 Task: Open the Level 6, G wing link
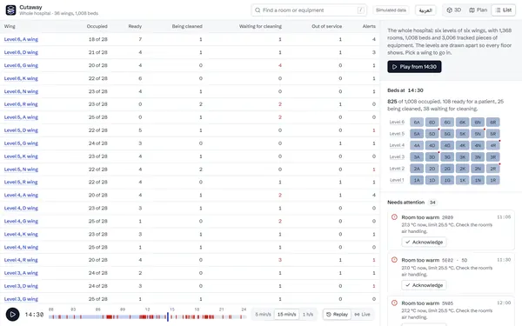point(21,65)
